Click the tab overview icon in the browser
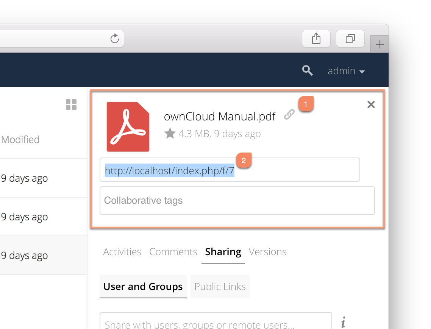The image size is (431, 329). point(350,38)
